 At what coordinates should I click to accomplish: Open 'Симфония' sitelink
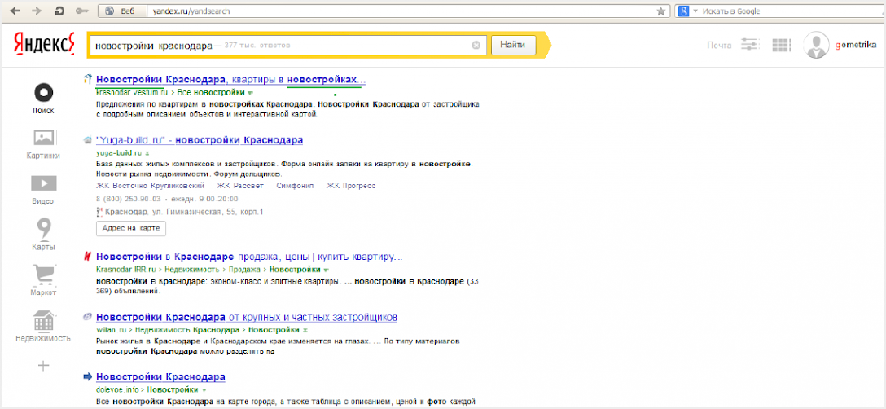[x=295, y=186]
